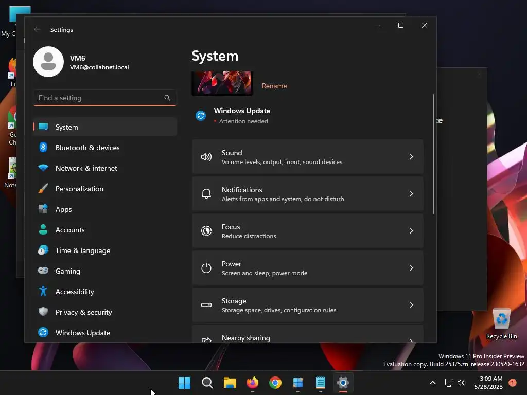Open Windows Update in the sidebar
This screenshot has width=527, height=395.
pyautogui.click(x=105, y=333)
